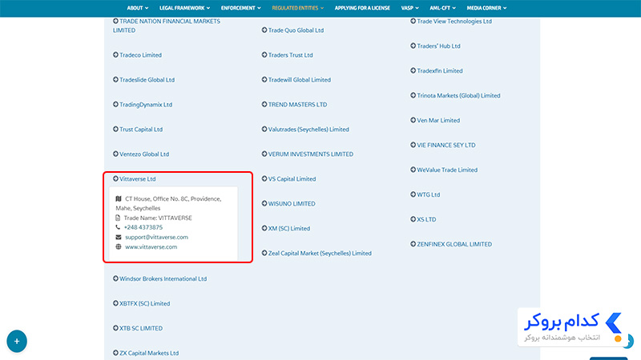
Task: Expand Ventezo Global Ltd entry
Action: (141, 154)
